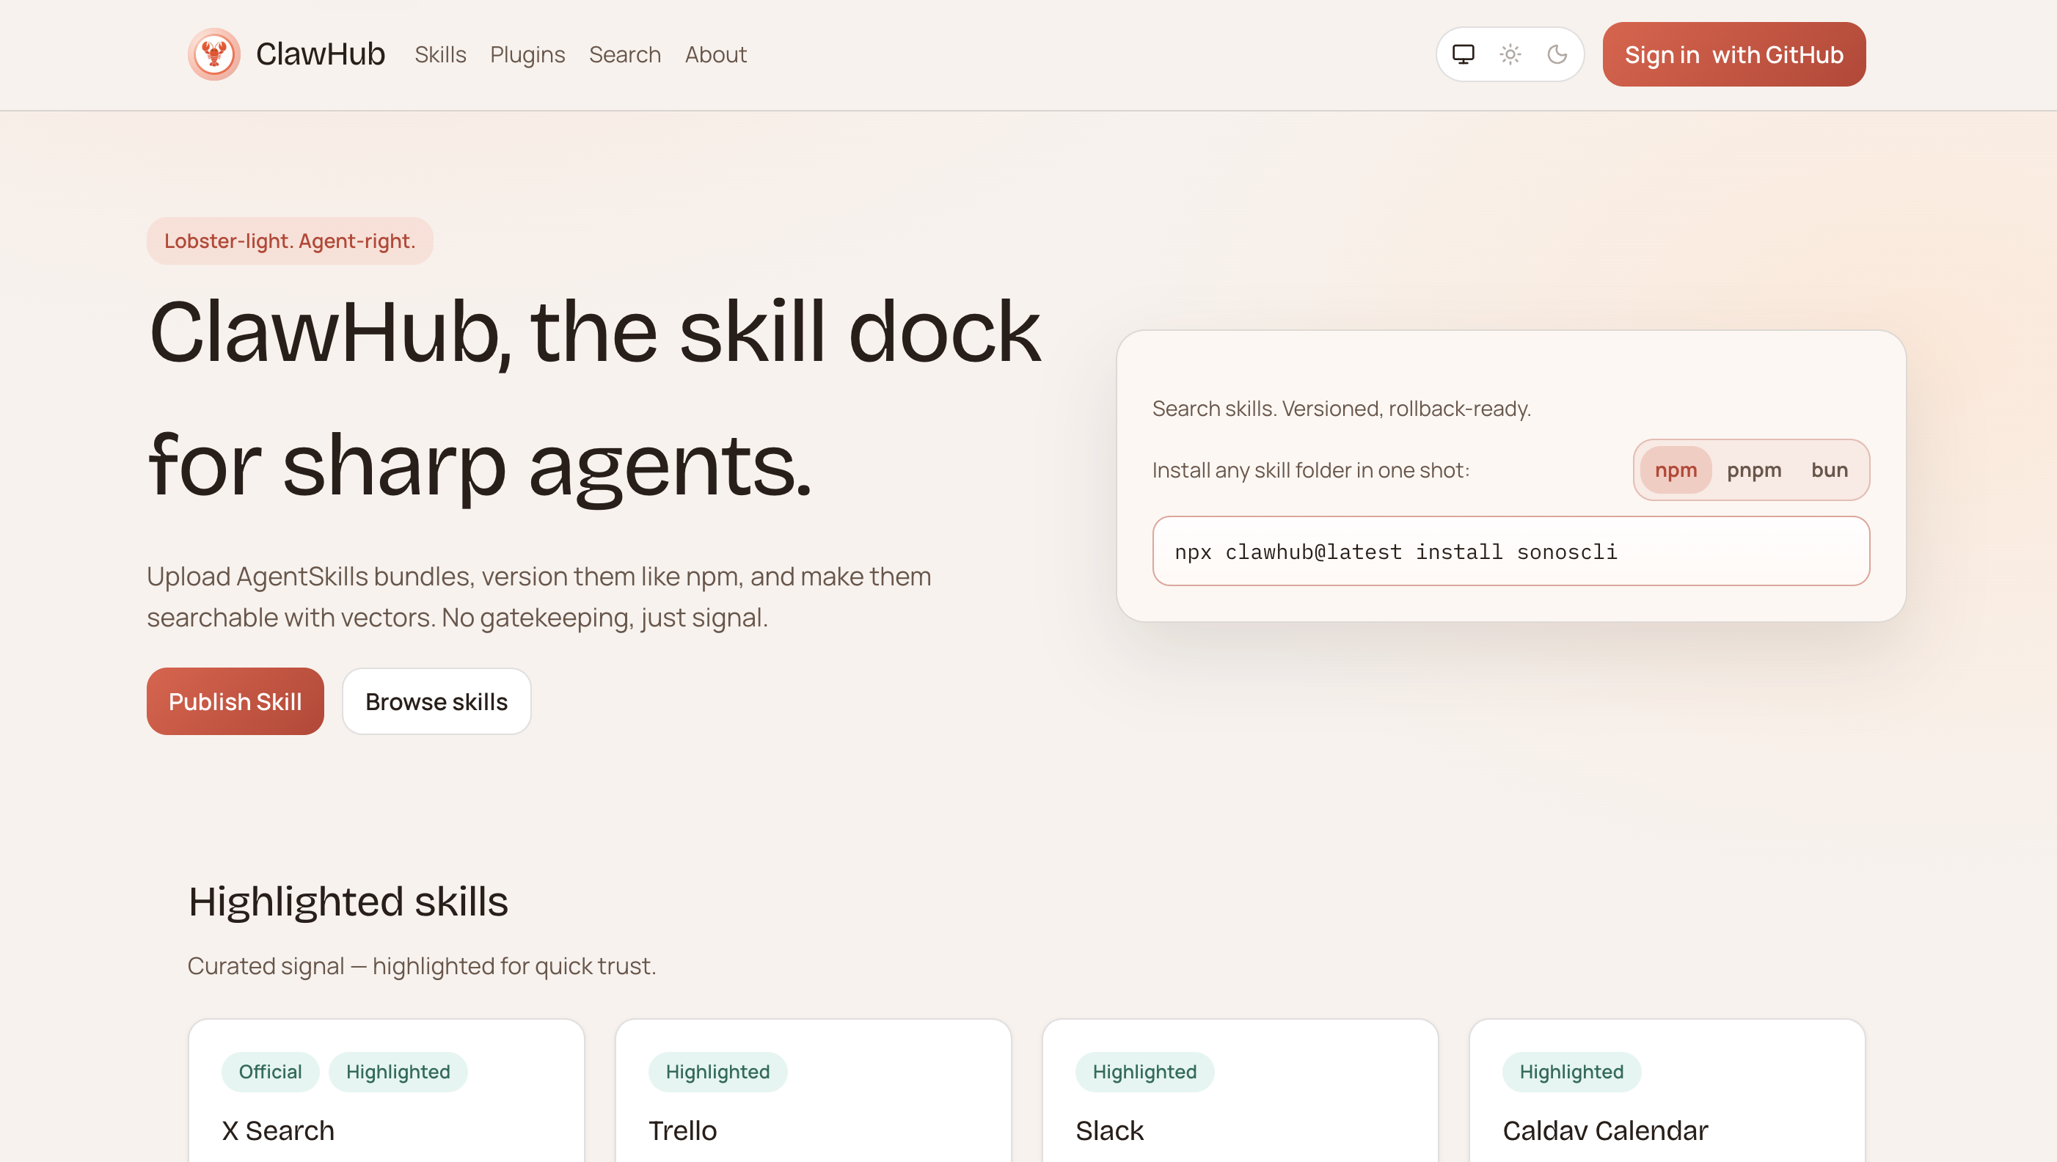Go to the Search page
2057x1162 pixels.
pyautogui.click(x=624, y=54)
